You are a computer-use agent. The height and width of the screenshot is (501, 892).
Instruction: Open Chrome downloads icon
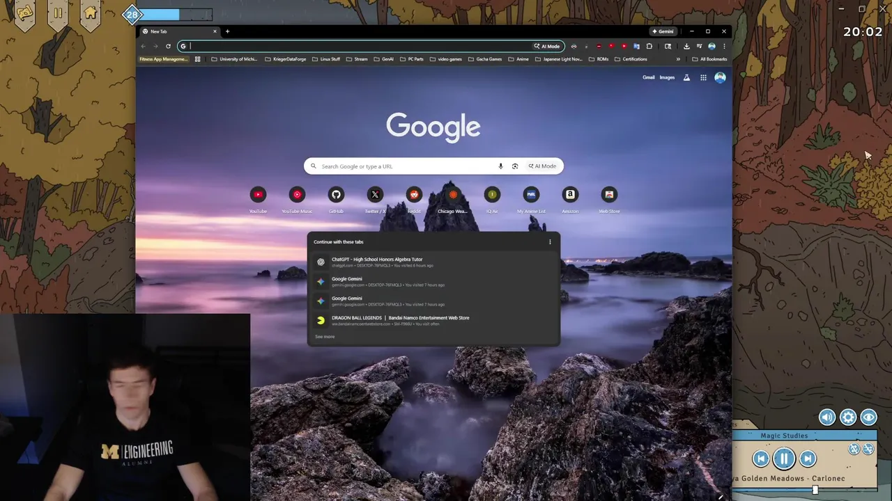[x=686, y=46]
